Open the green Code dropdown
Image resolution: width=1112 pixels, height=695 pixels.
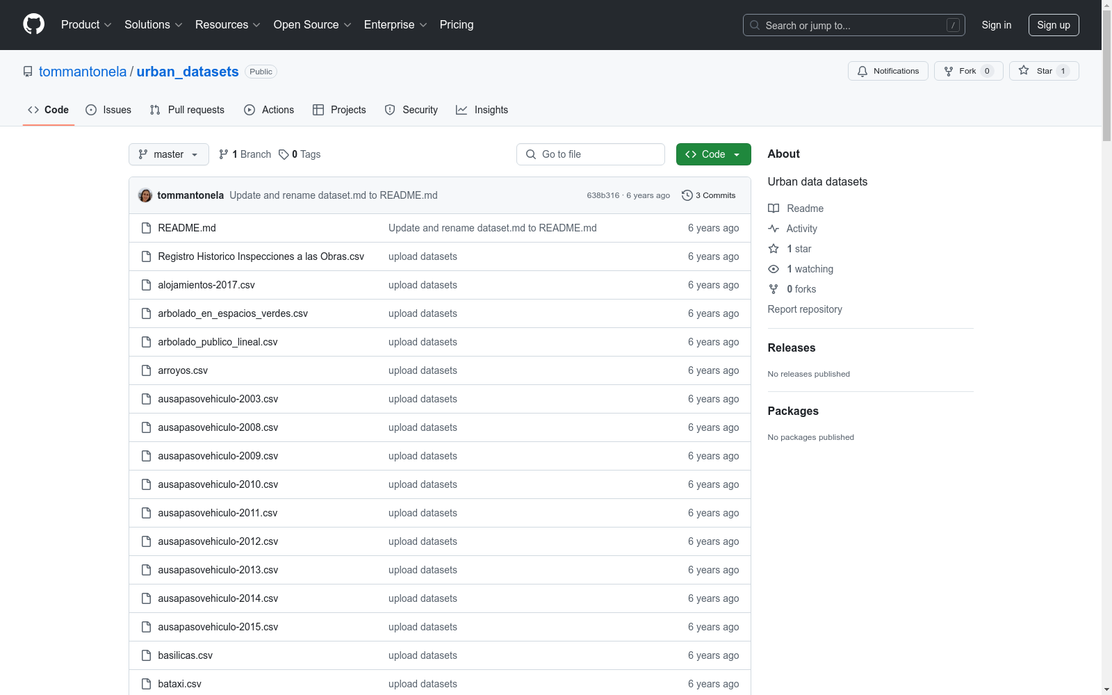click(x=713, y=154)
